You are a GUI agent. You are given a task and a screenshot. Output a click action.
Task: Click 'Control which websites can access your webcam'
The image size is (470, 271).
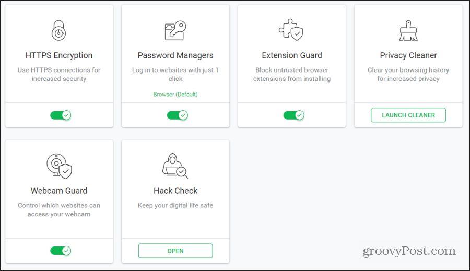click(x=59, y=210)
